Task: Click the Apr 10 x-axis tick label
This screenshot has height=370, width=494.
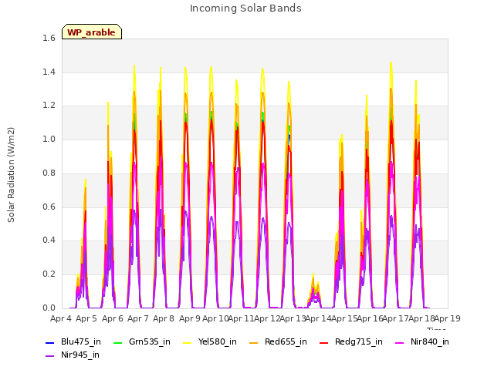Action: click(215, 318)
